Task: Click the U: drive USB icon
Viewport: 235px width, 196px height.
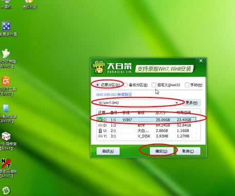Action: click(x=100, y=131)
